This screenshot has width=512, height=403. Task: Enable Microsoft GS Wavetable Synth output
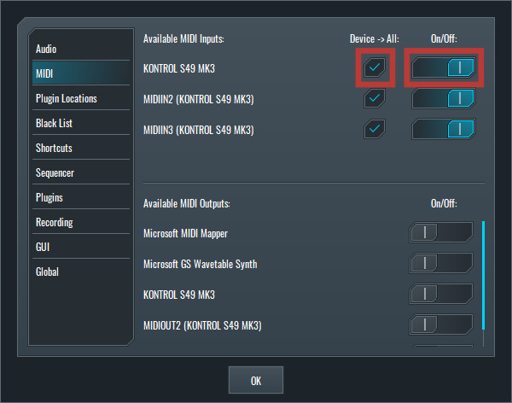[441, 263]
